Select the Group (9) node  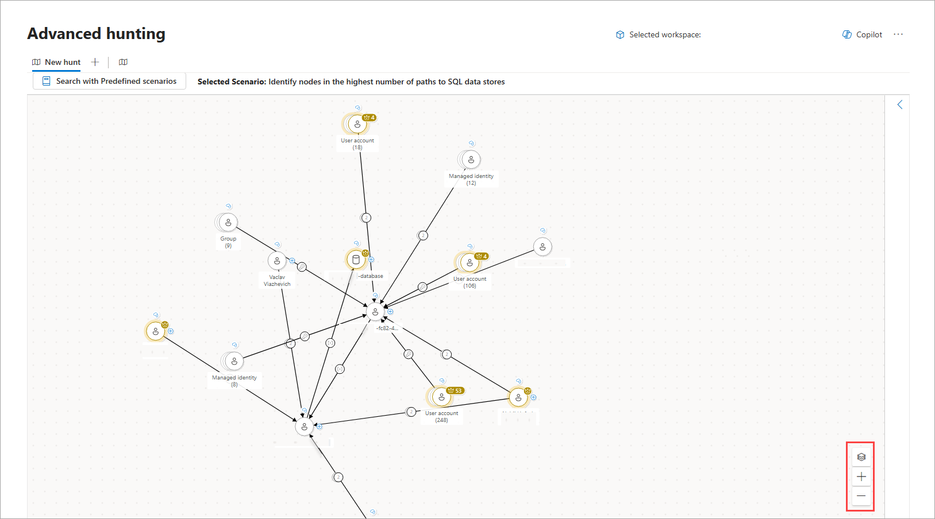click(x=228, y=222)
